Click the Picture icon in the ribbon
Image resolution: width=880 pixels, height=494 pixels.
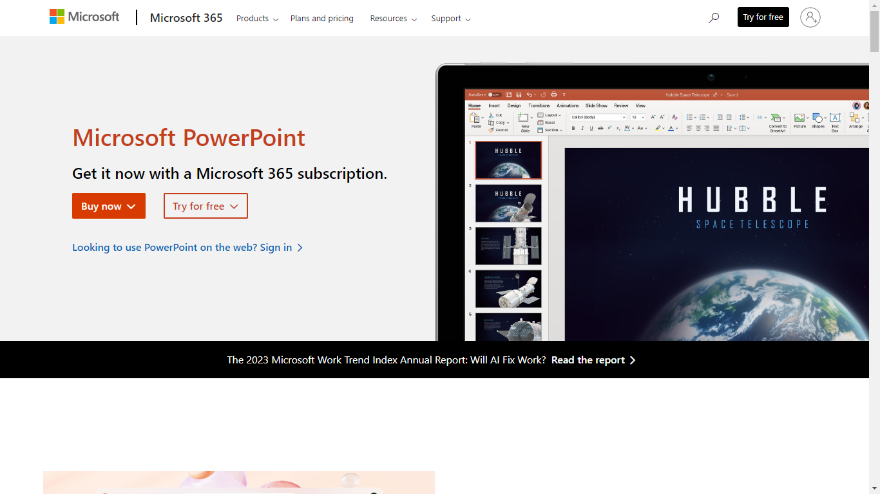coord(799,120)
